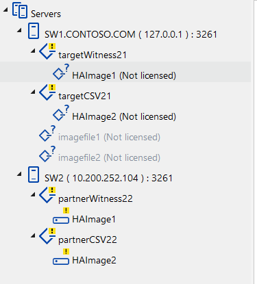Select the SW2 ( 10.200.252.104 ) : 3261 label
The image size is (257, 284).
click(x=108, y=178)
